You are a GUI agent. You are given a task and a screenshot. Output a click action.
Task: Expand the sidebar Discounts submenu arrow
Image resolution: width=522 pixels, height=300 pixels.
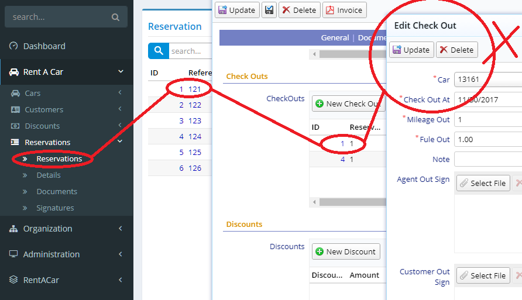click(x=120, y=125)
